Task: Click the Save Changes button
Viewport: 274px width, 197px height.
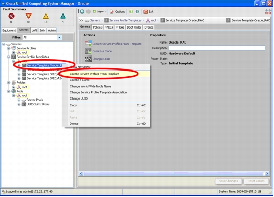Action: coord(228,181)
